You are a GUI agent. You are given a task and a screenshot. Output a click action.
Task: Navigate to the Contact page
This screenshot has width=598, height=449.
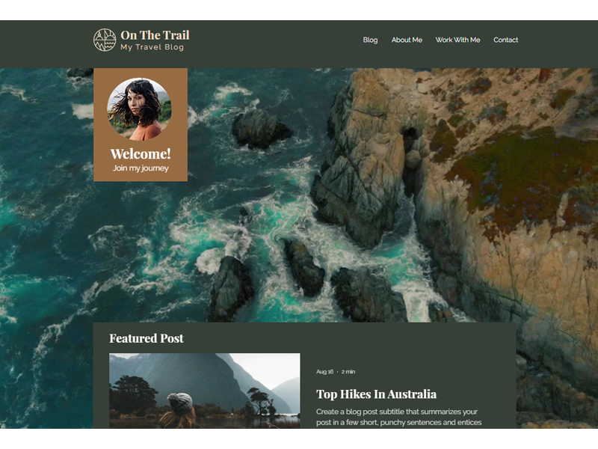(506, 40)
